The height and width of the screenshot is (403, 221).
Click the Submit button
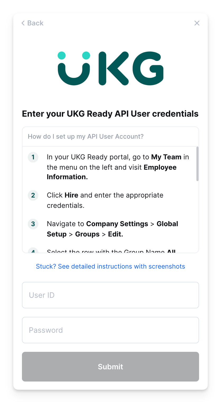tap(111, 367)
